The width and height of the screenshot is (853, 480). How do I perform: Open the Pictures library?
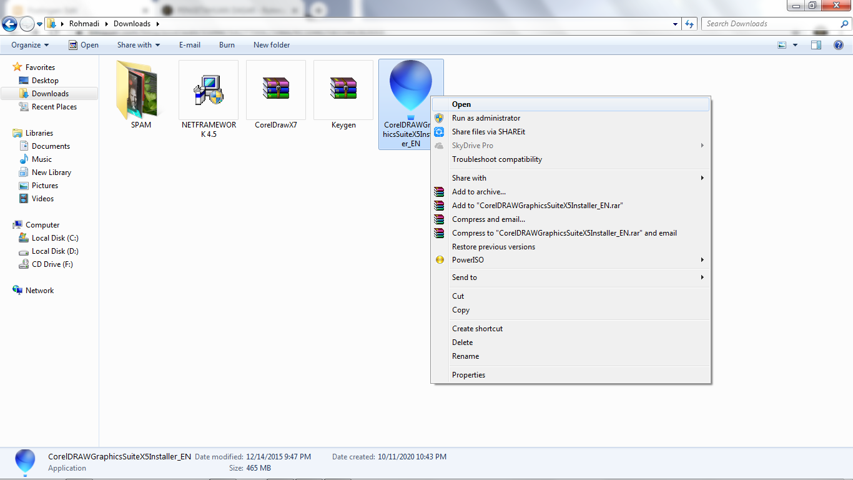[45, 186]
